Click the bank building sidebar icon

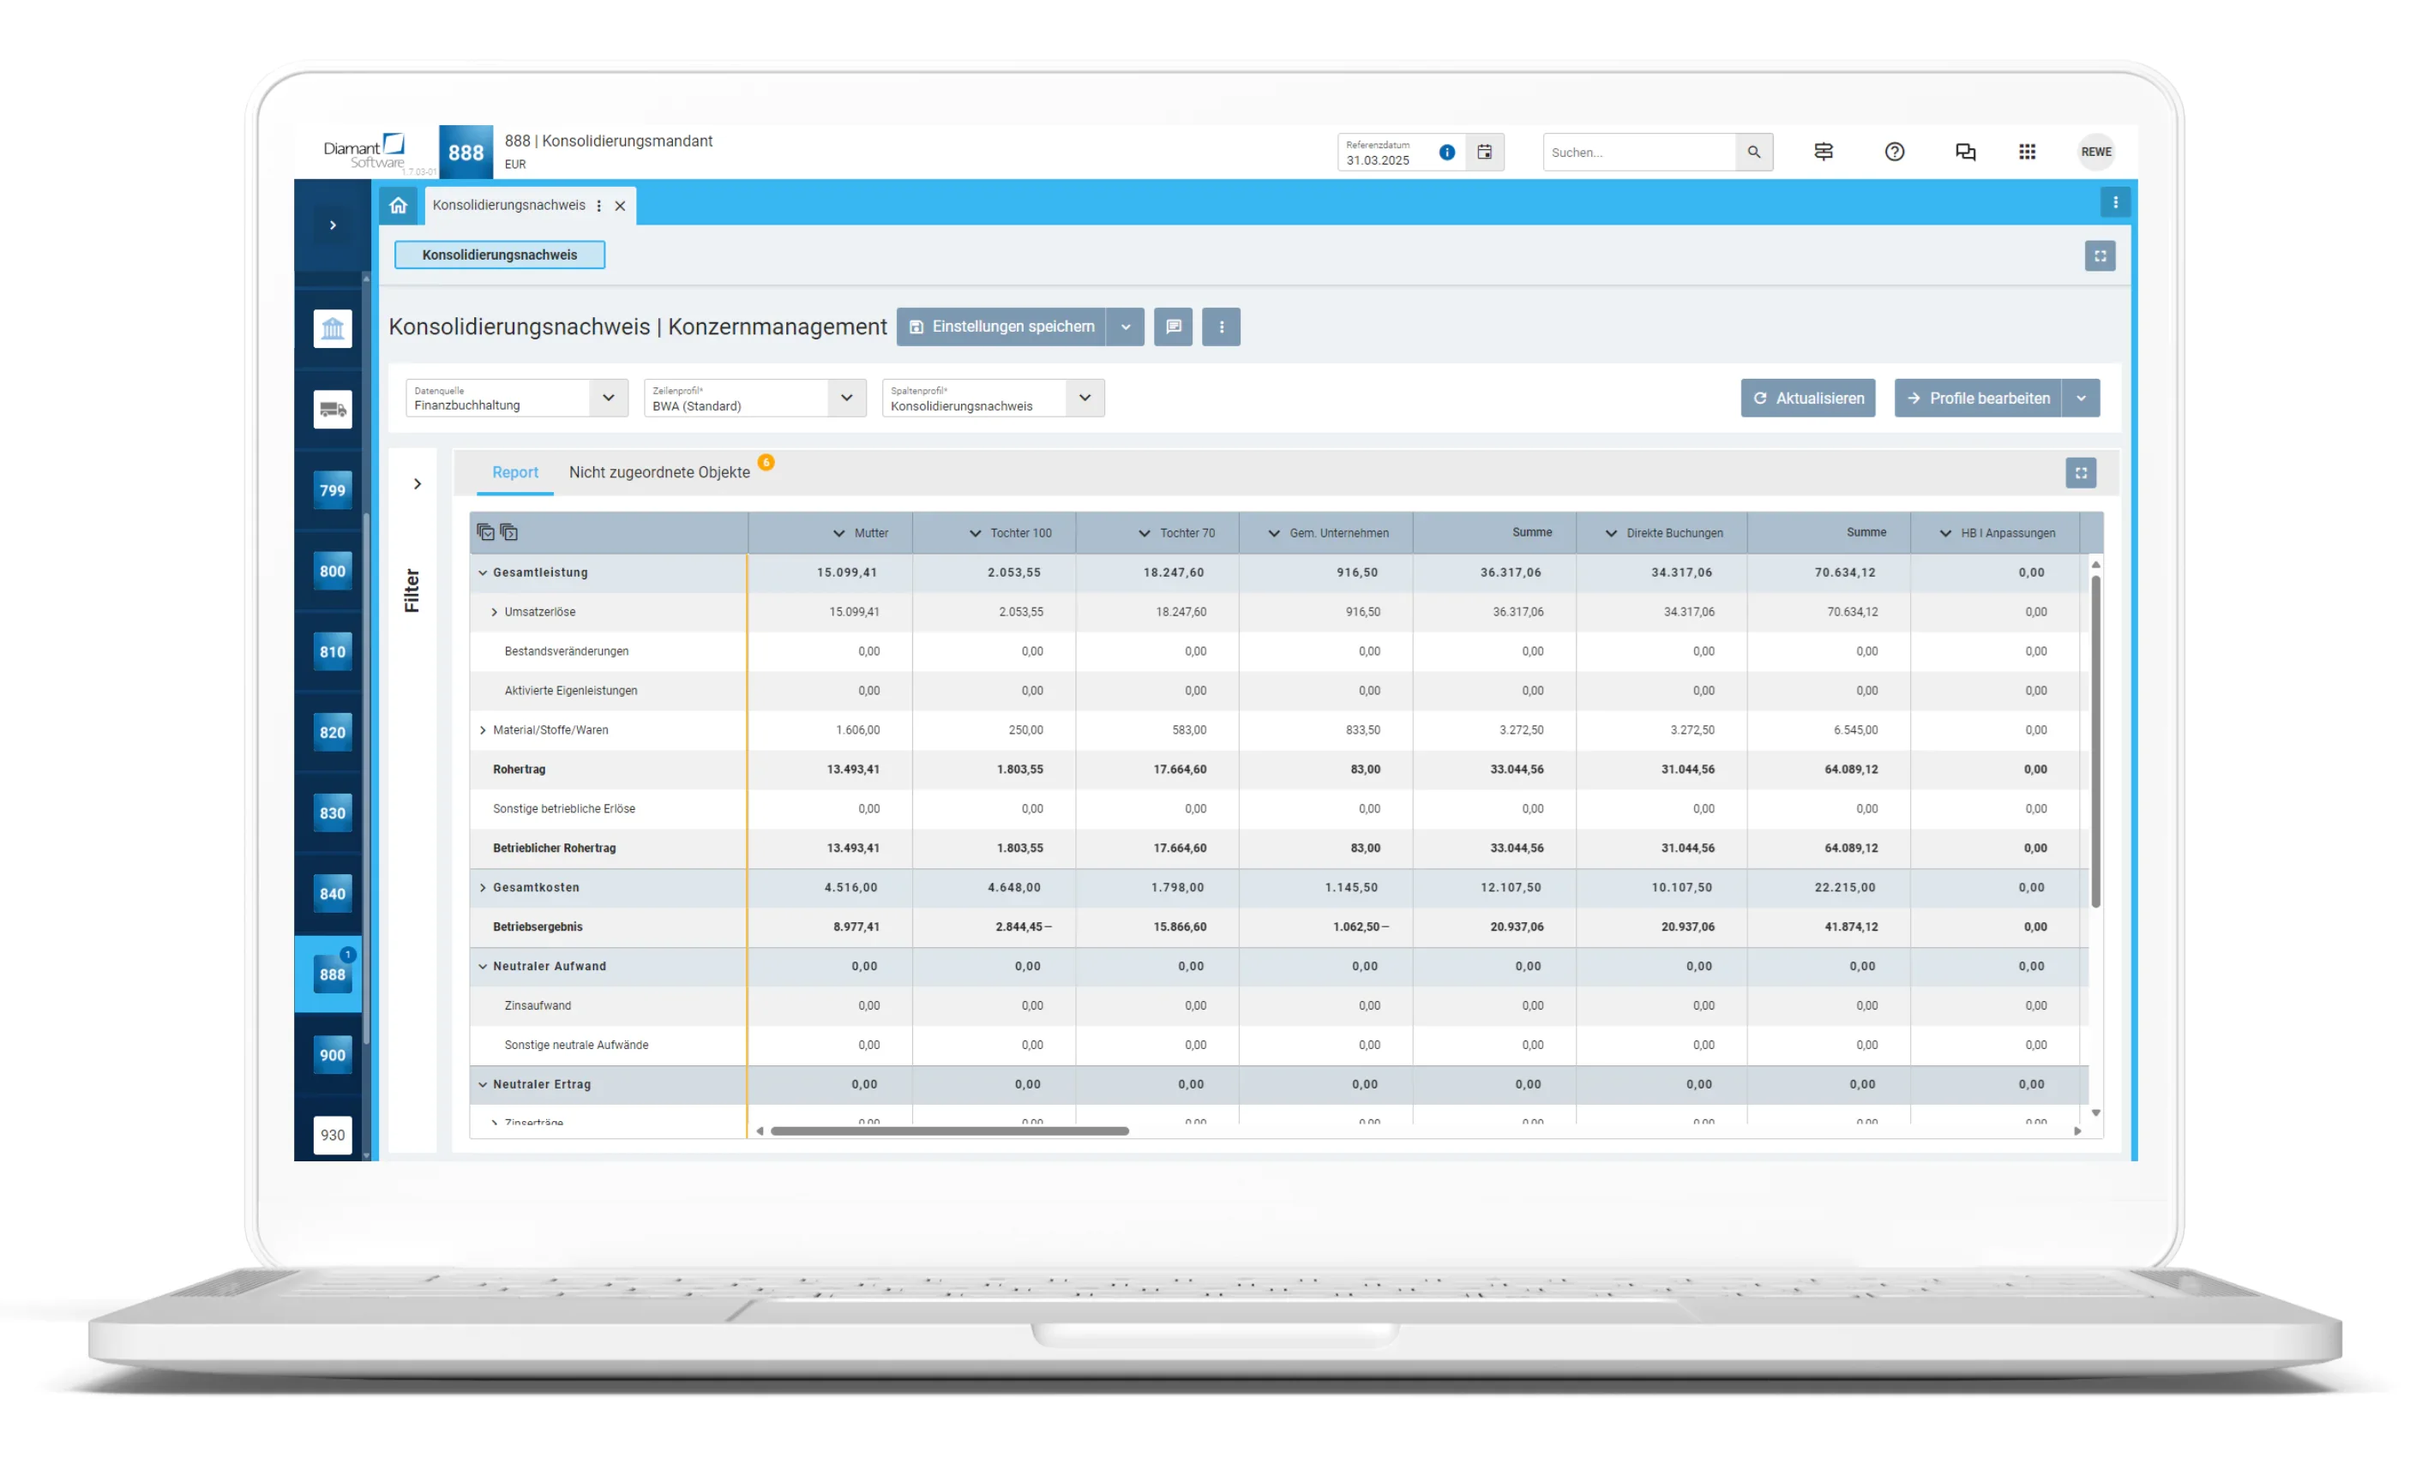pos(332,328)
